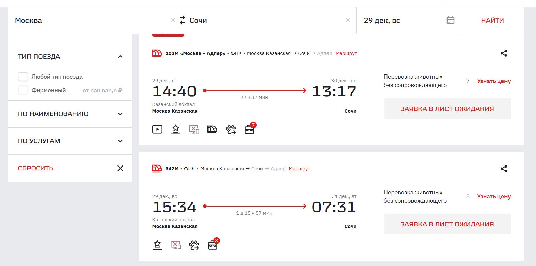The height and width of the screenshot is (266, 536).
Task: Click the luggage icon with badge 8
Action: click(213, 245)
